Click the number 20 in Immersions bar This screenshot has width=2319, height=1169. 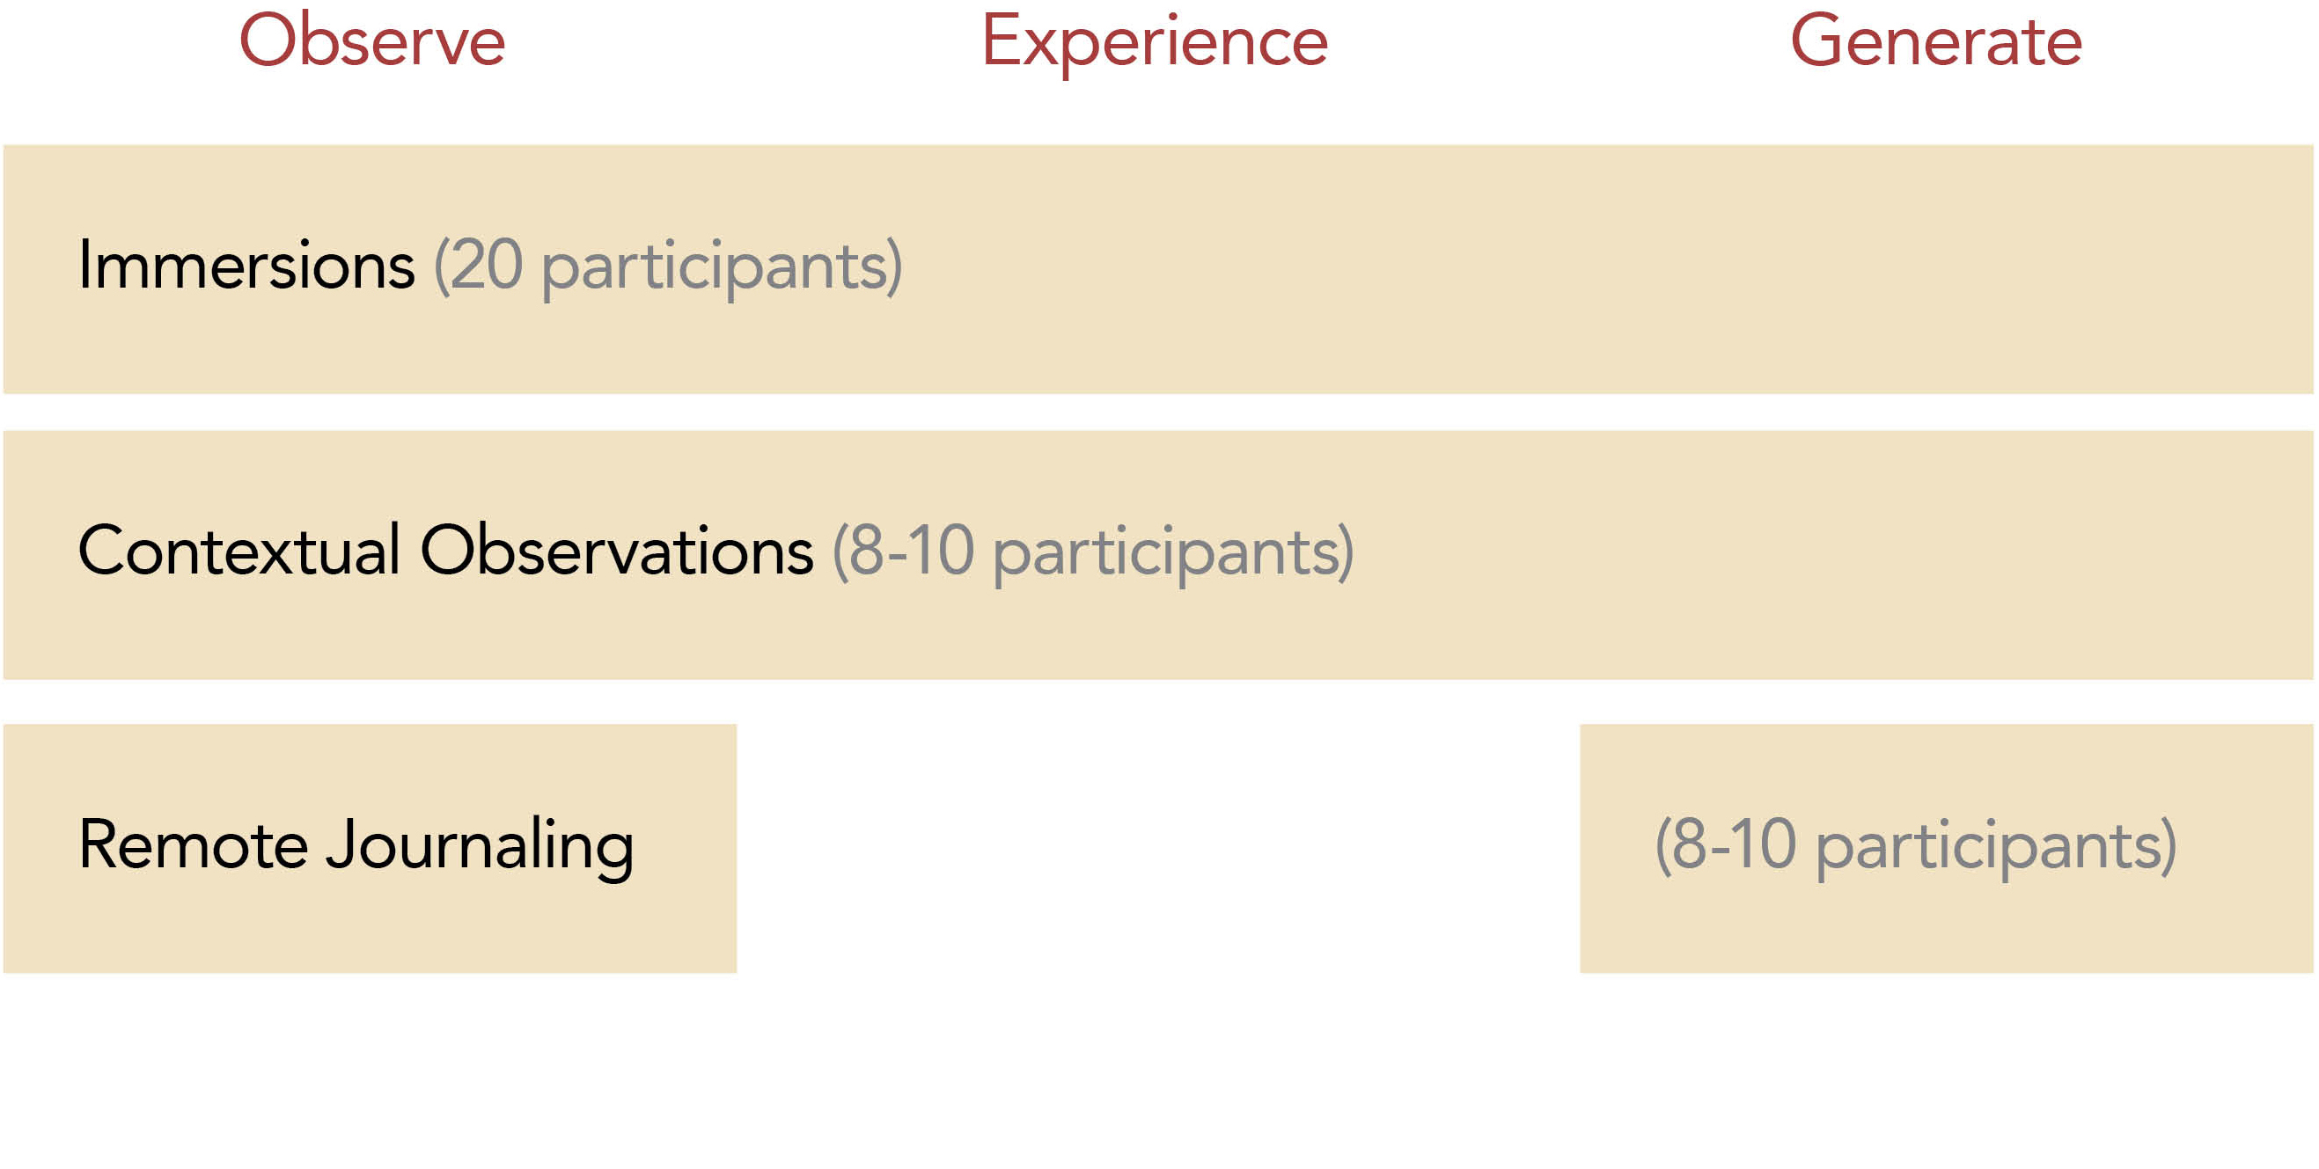point(486,267)
